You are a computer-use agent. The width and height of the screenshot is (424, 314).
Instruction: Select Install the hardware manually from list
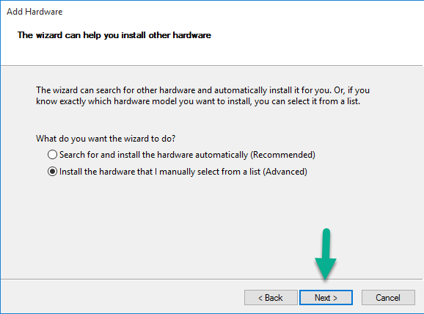(x=178, y=172)
